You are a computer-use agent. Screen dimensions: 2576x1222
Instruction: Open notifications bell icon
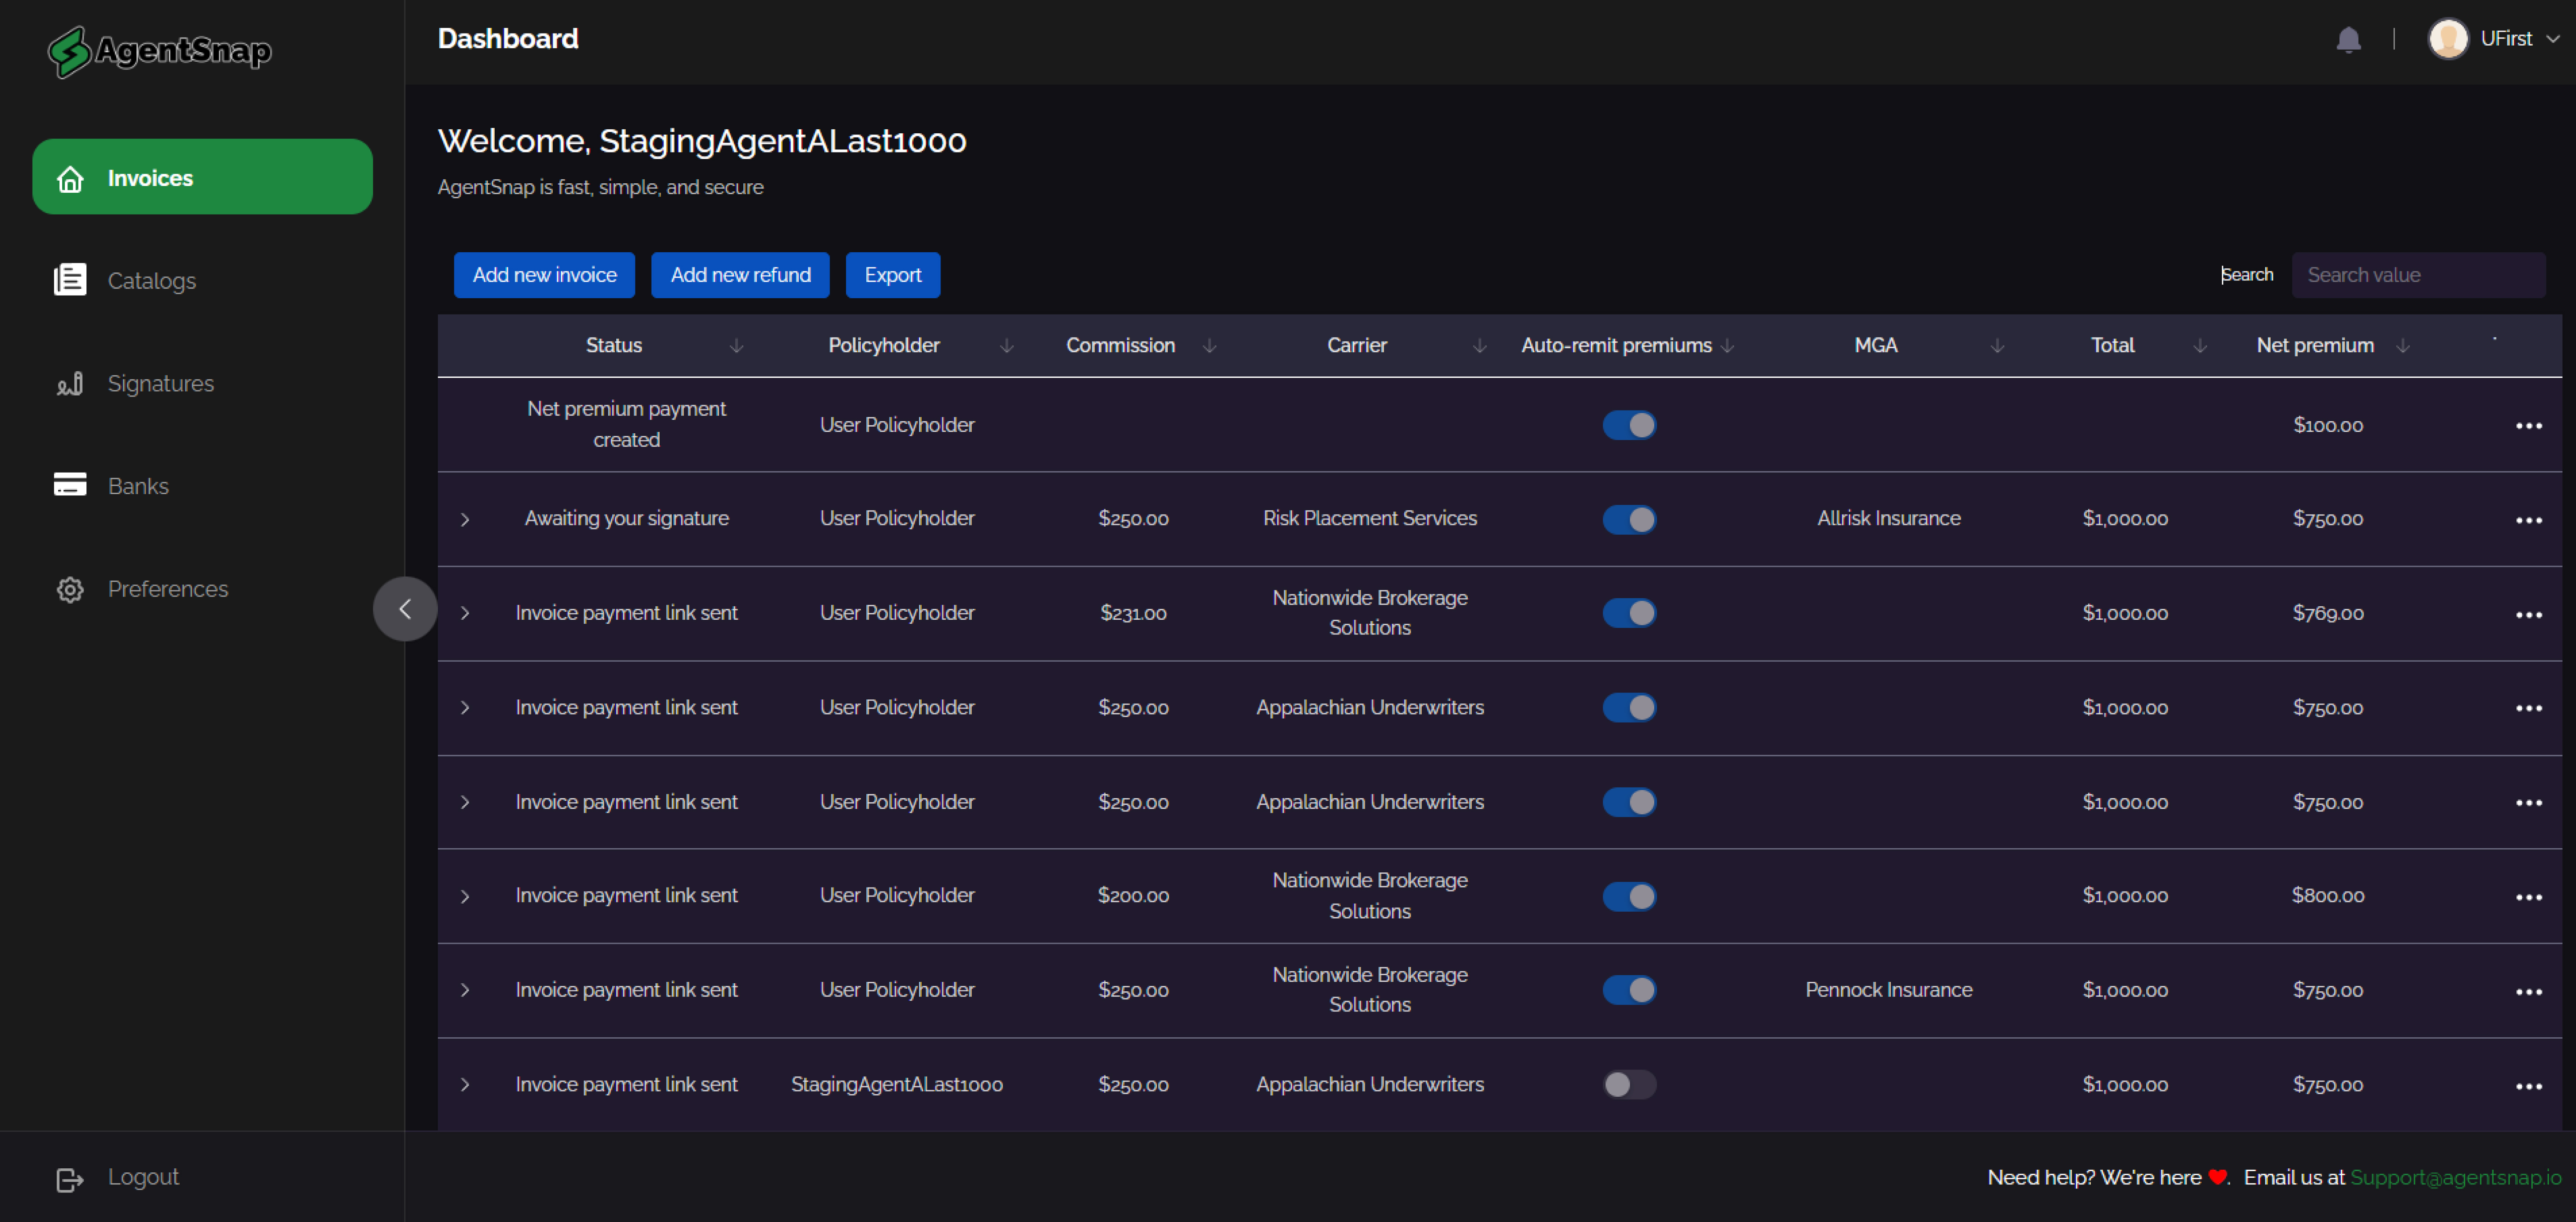point(2348,40)
